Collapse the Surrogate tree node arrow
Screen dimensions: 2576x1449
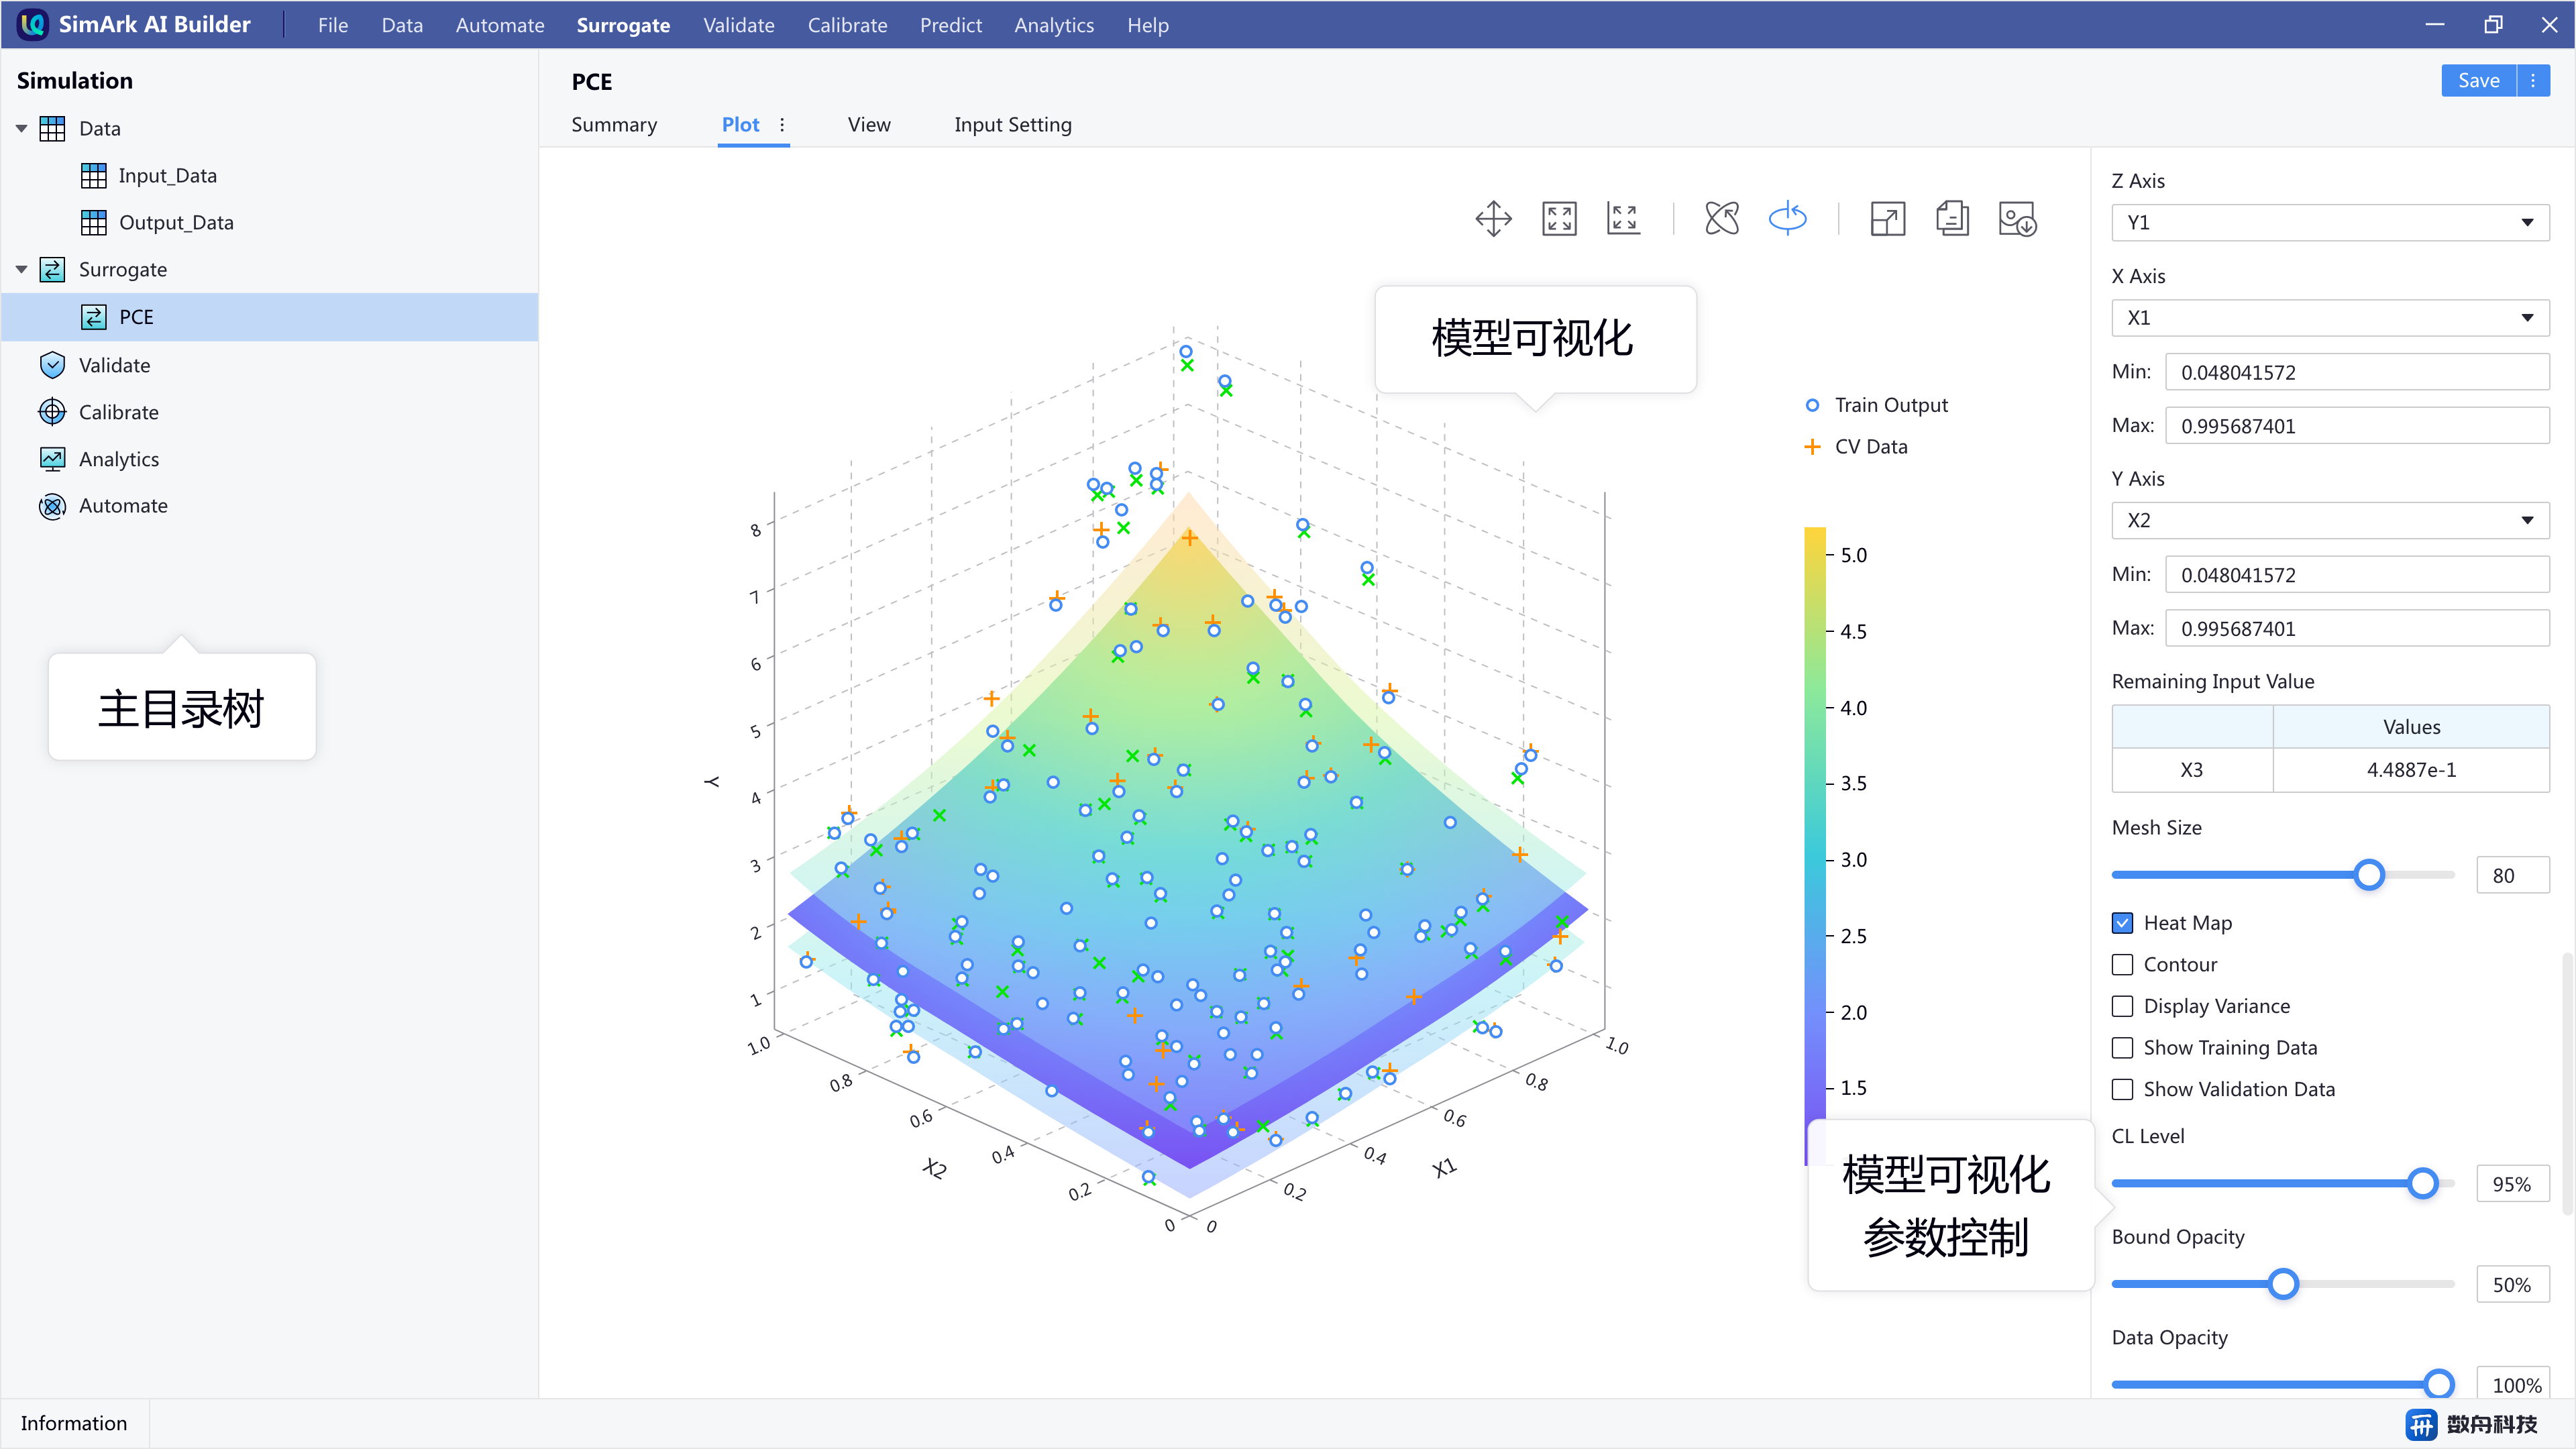point(21,269)
